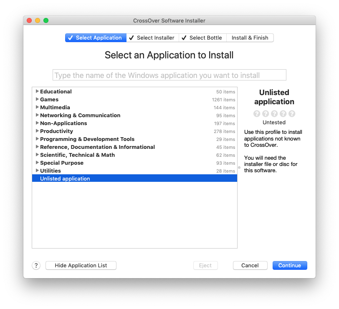
Task: Click the application name search field
Action: tap(169, 75)
